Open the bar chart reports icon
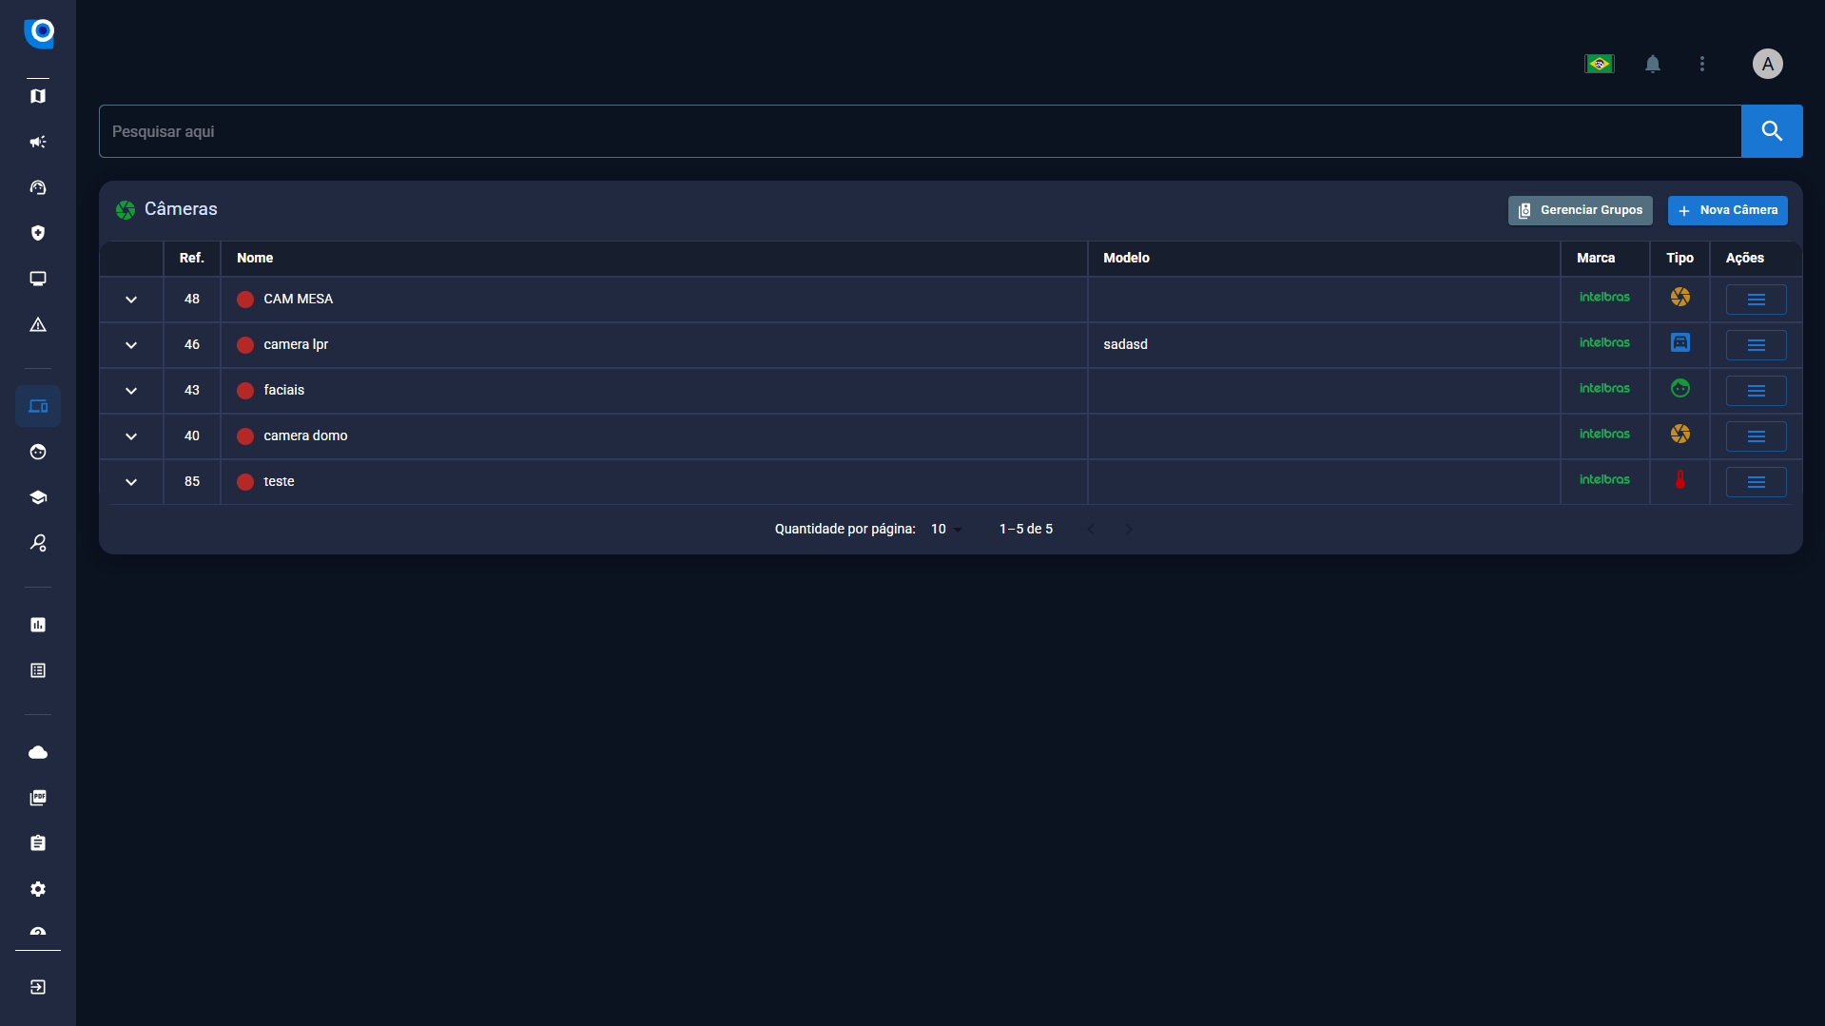 (x=38, y=625)
